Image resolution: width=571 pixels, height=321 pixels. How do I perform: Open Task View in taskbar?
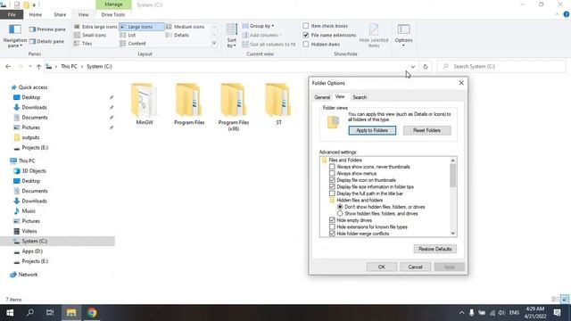click(x=50, y=313)
